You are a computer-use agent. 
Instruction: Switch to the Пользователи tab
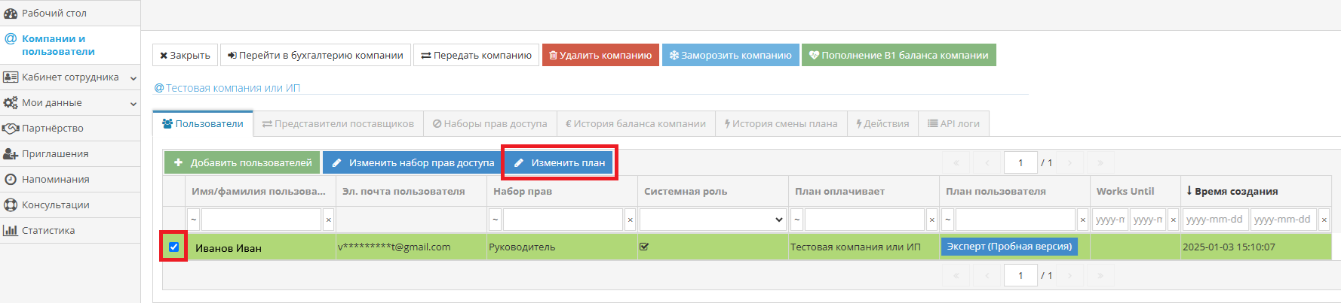[x=202, y=124]
